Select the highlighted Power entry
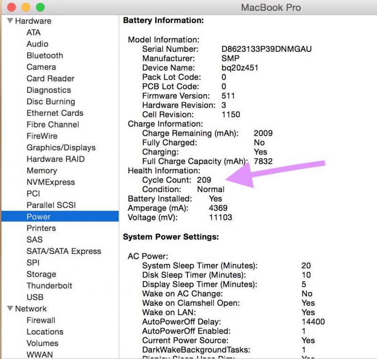The height and width of the screenshot is (359, 377). point(60,217)
